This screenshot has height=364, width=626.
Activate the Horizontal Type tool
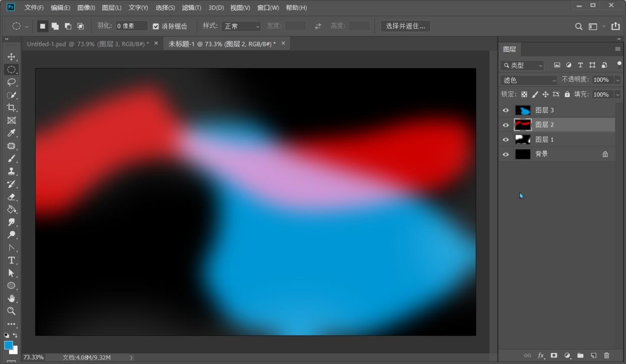click(x=11, y=261)
